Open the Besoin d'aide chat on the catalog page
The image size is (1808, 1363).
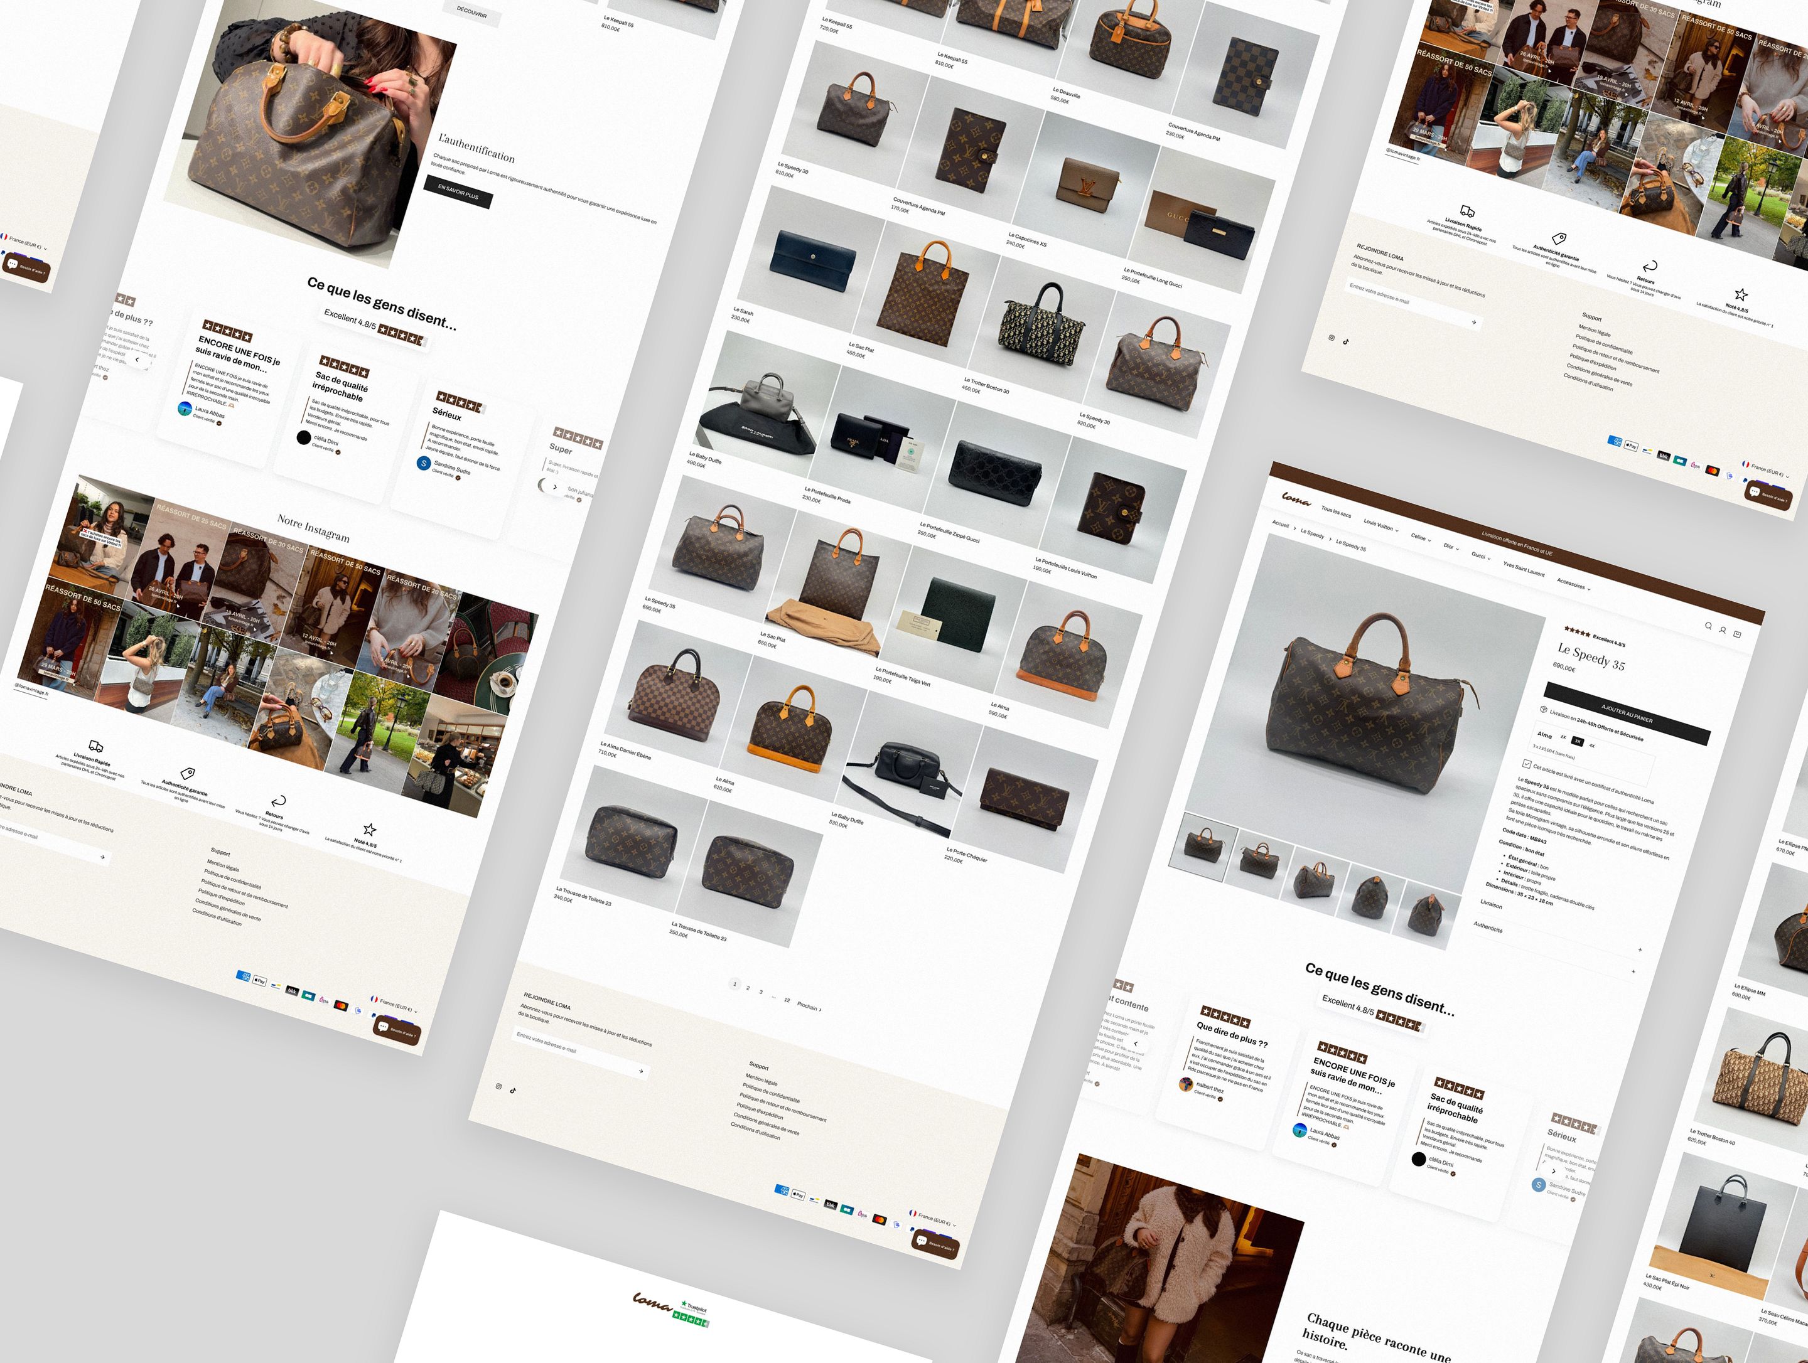[x=935, y=1244]
